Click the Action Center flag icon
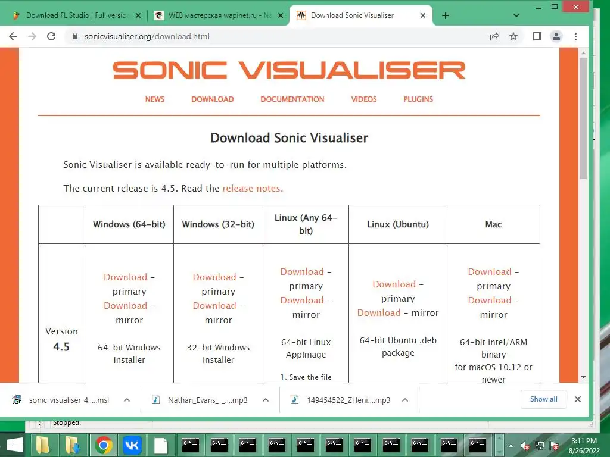This screenshot has height=457, width=610. point(554,446)
